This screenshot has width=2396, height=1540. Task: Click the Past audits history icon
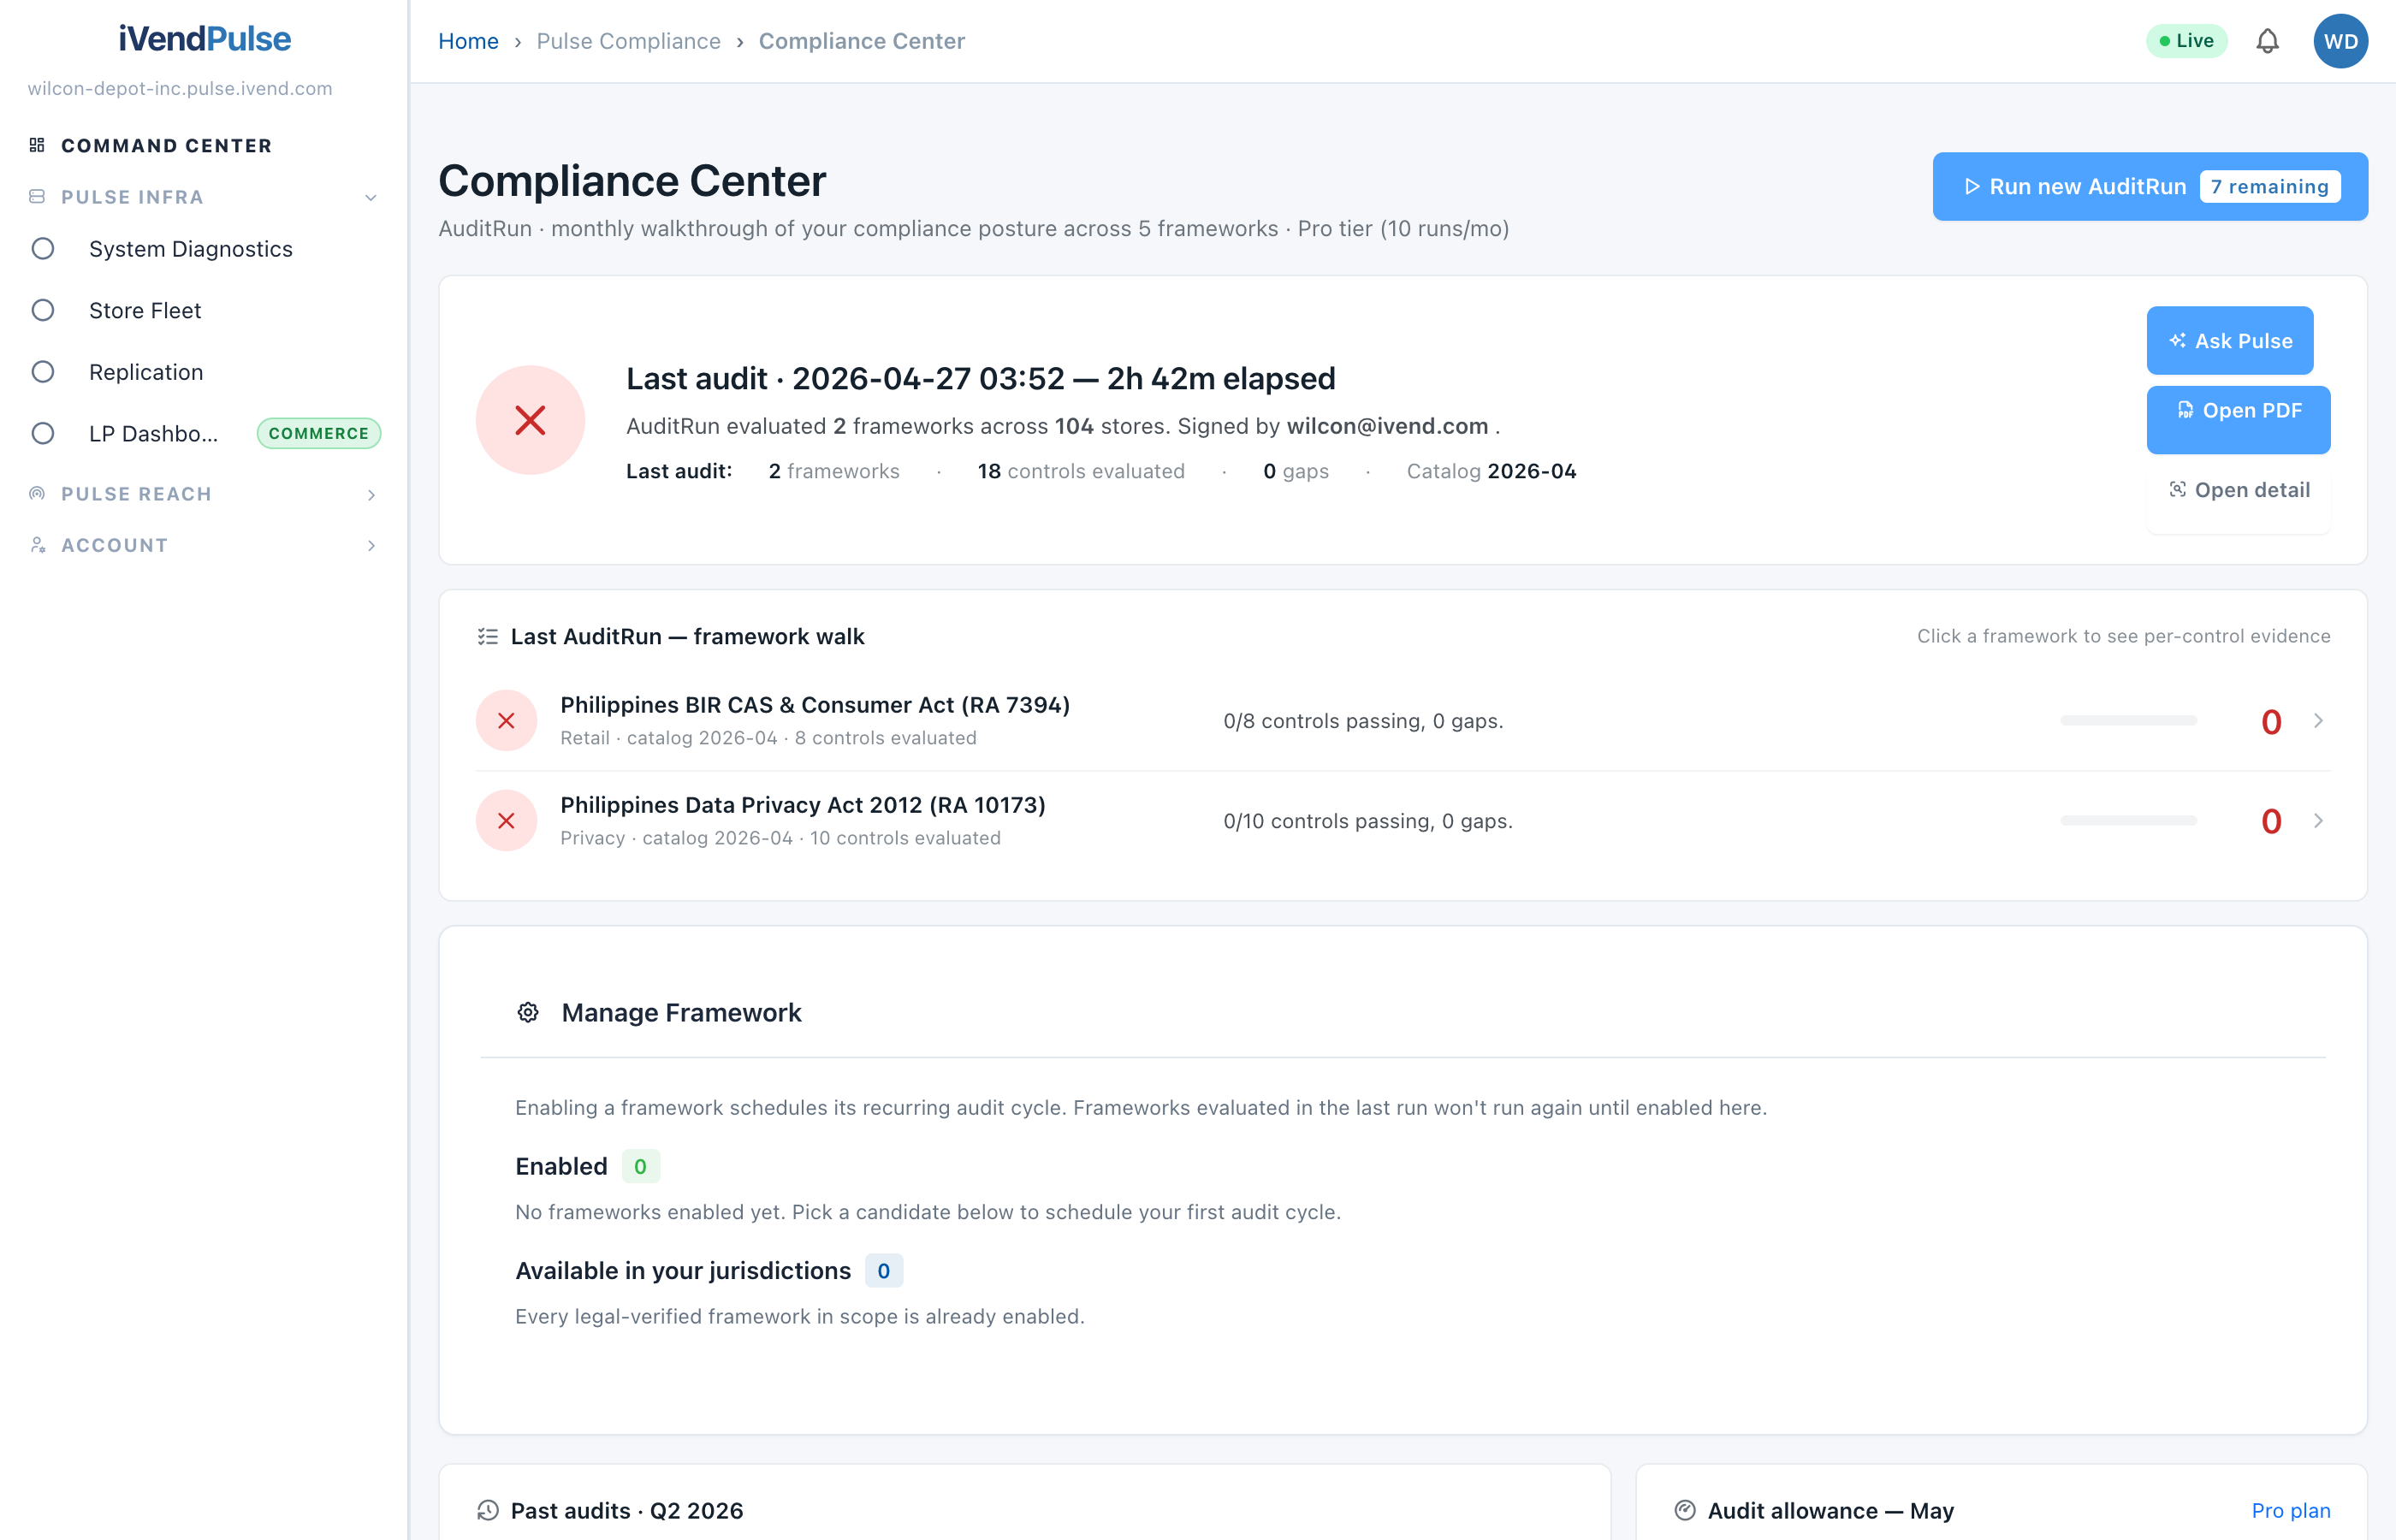(488, 1510)
